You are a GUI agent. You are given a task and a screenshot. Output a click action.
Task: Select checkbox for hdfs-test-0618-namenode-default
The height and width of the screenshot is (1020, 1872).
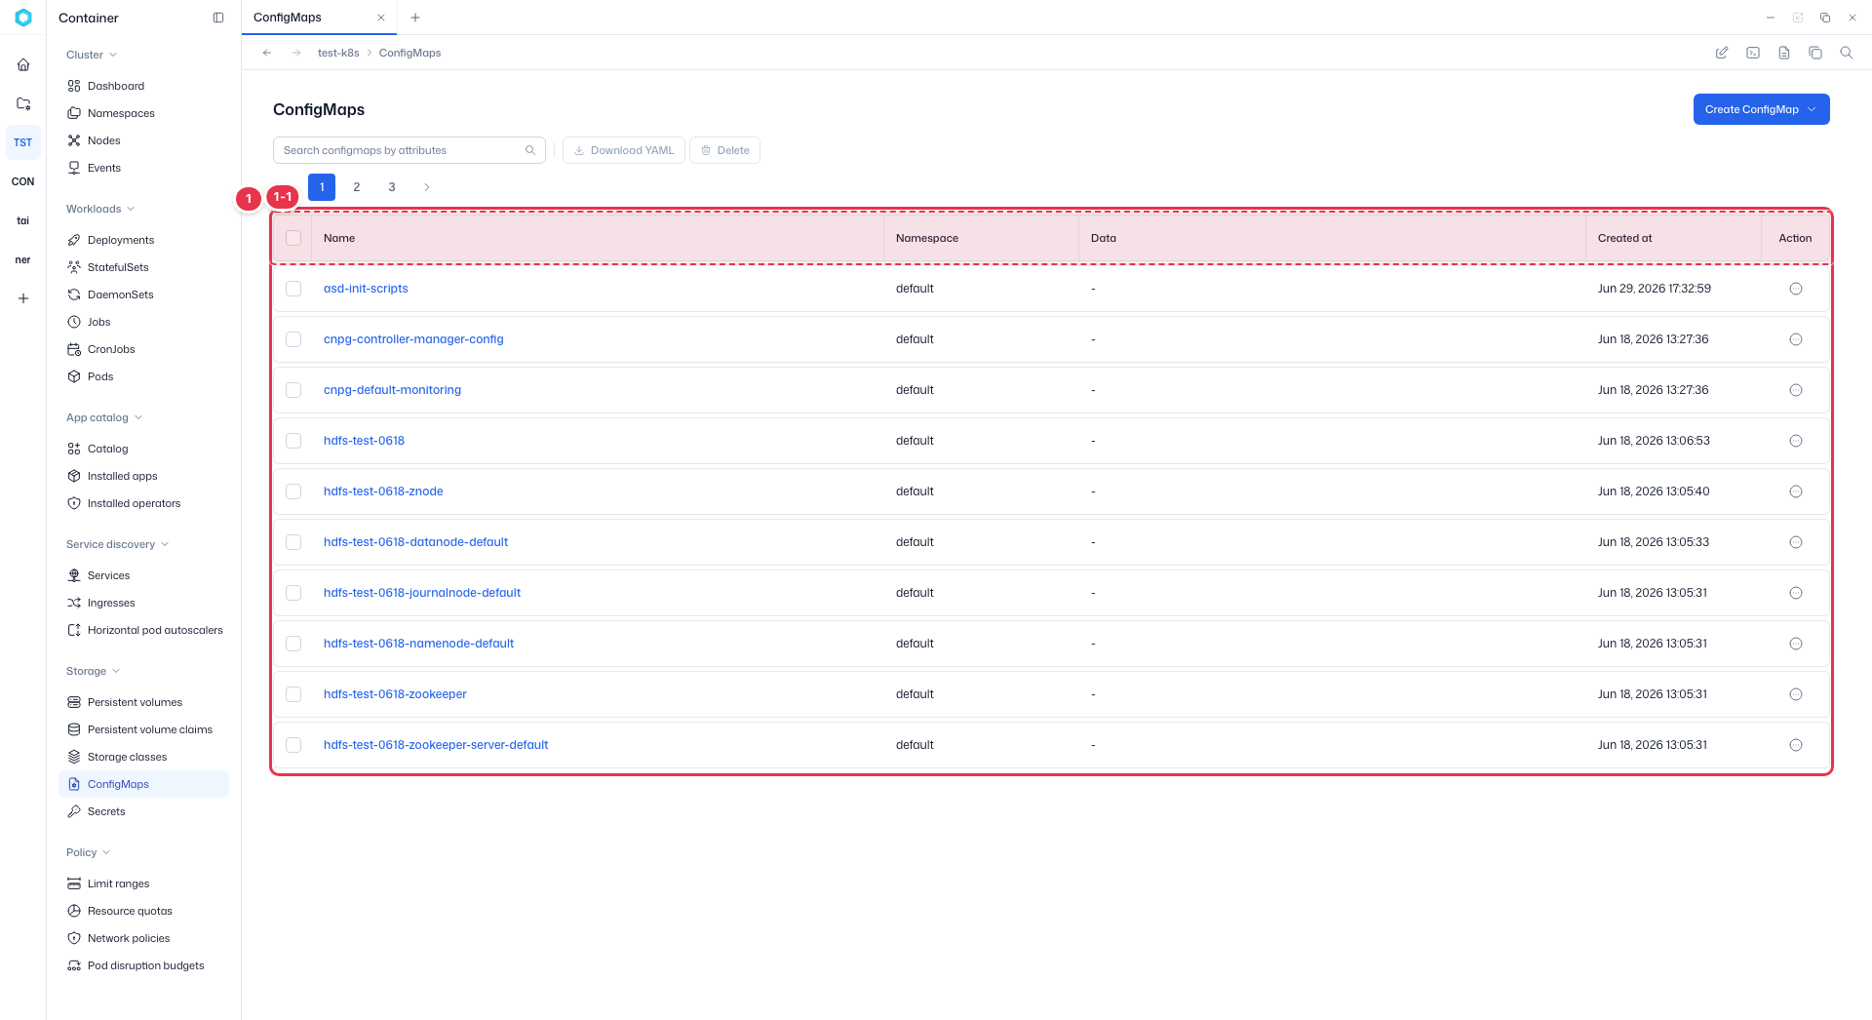(x=293, y=644)
